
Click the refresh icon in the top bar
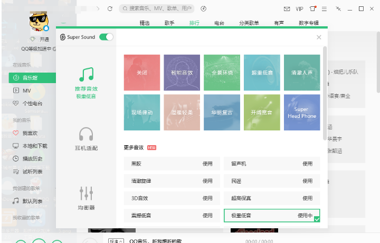[x=110, y=9]
